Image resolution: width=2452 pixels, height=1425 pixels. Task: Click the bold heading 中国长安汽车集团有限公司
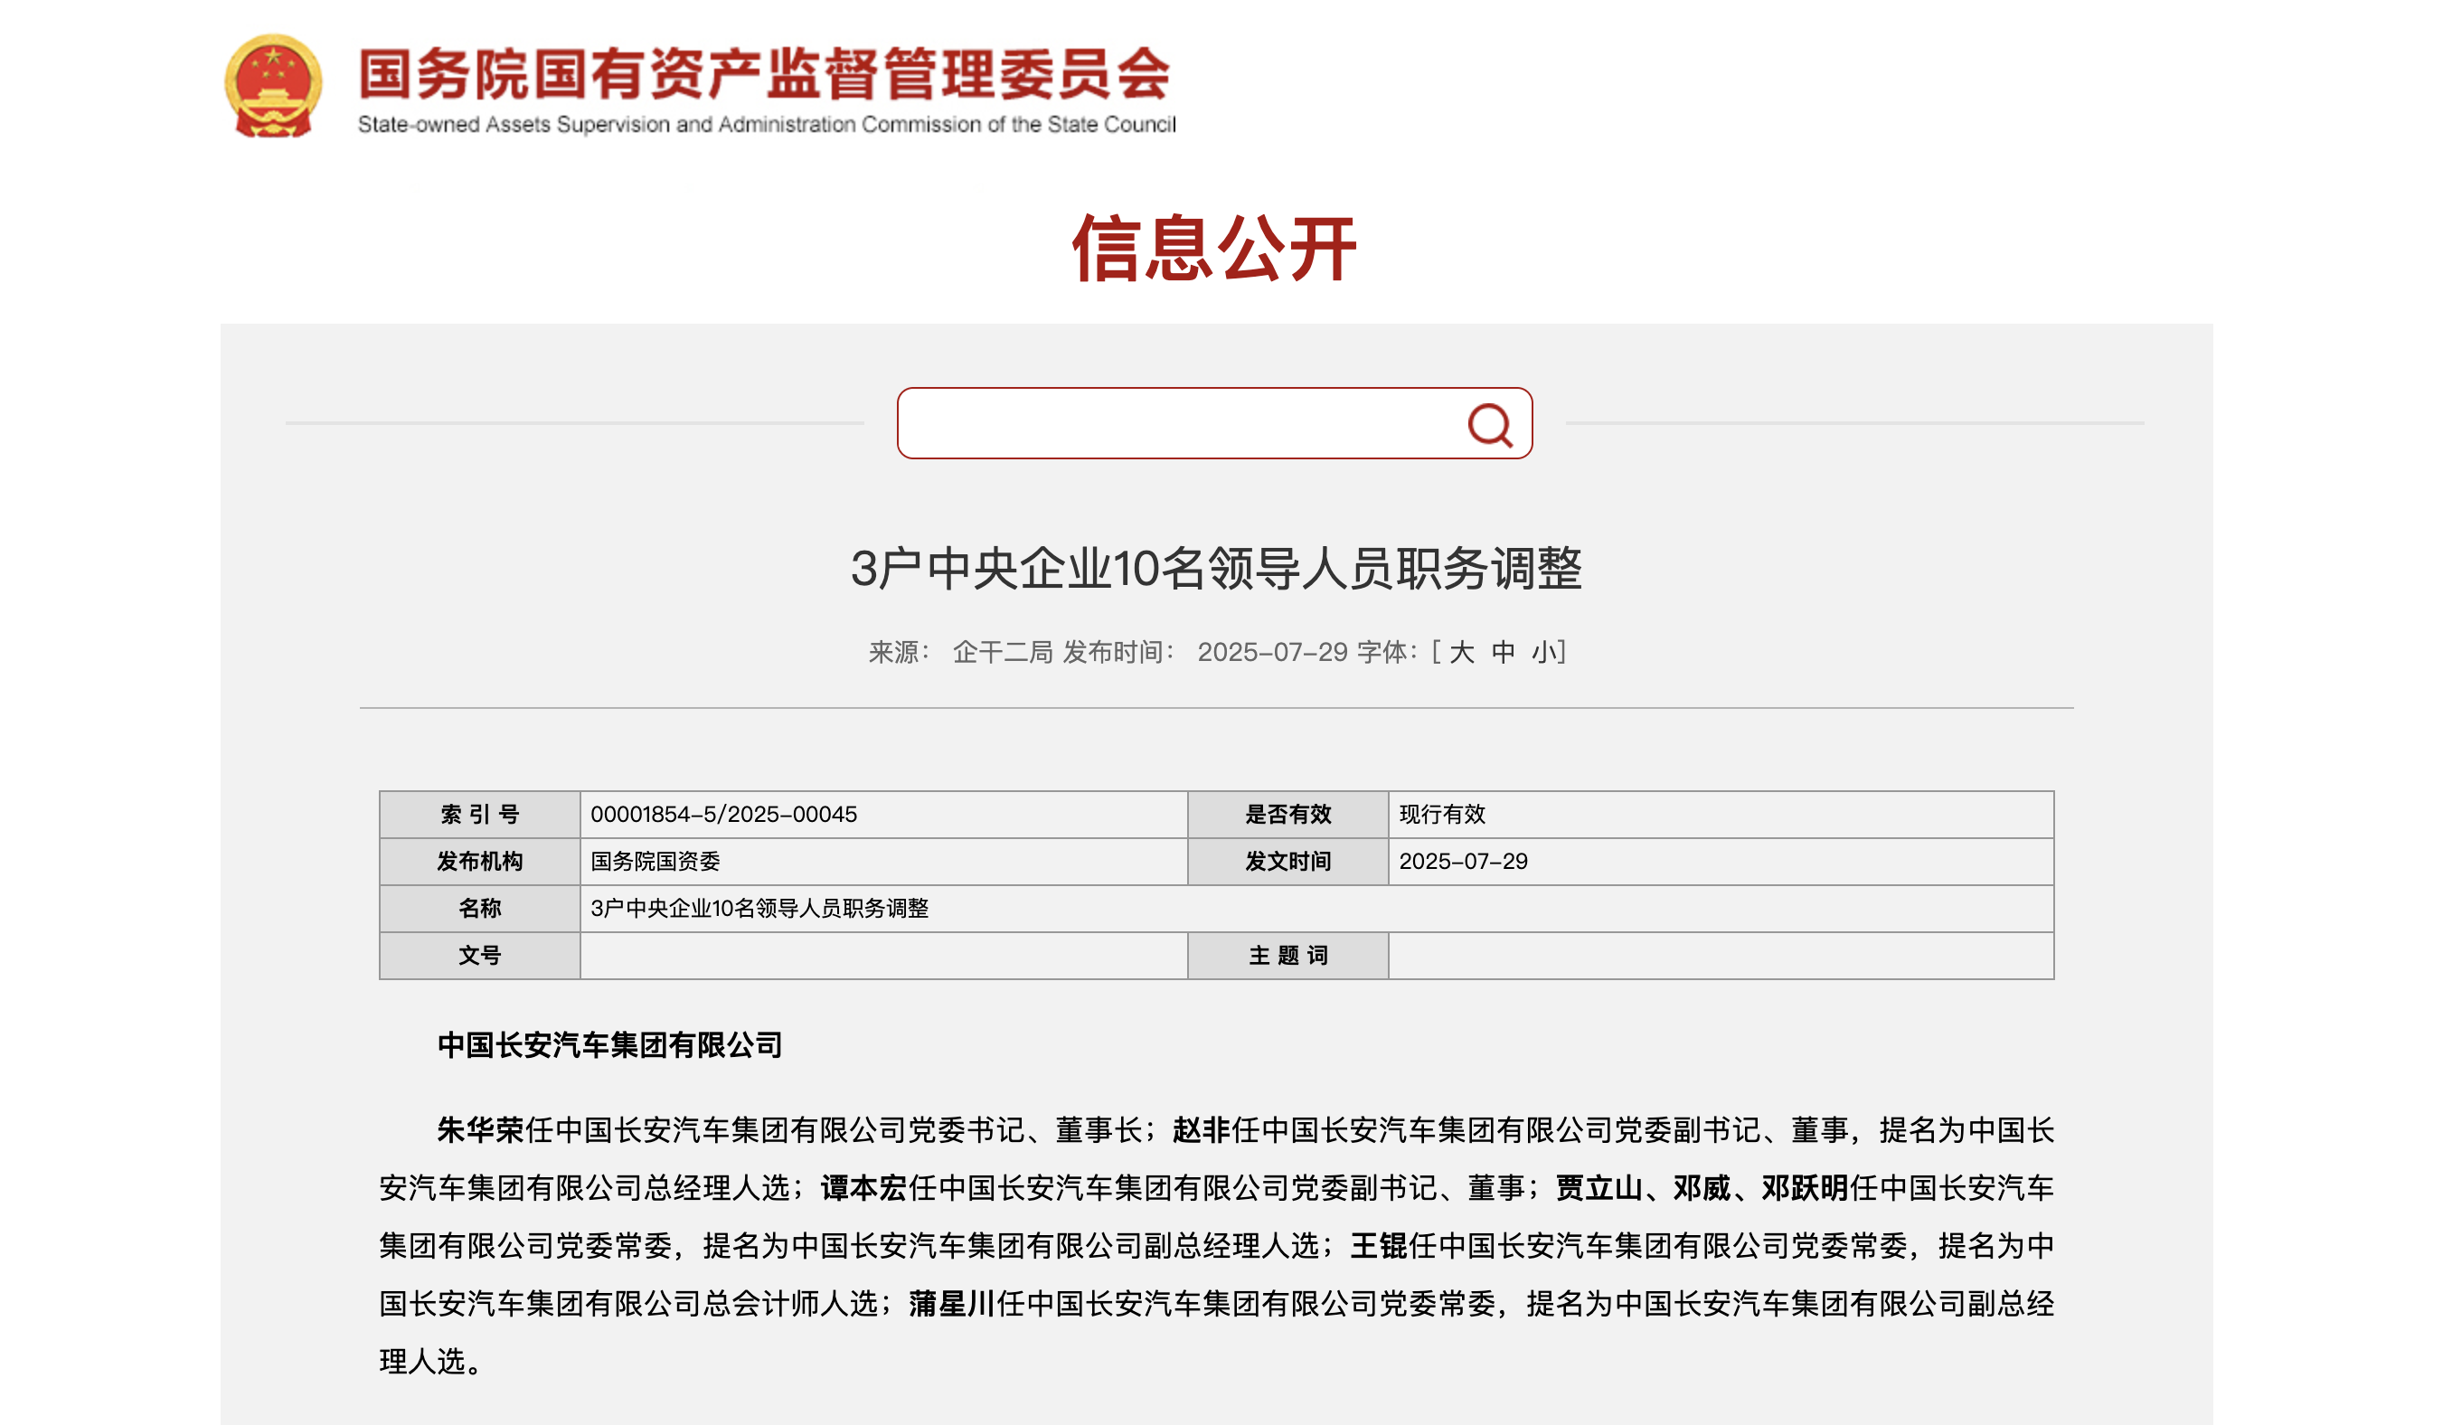[610, 1044]
